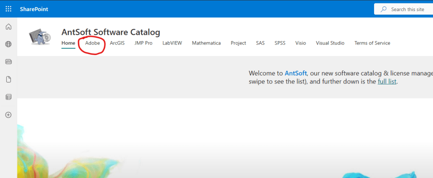Open the ArcGIS navigation tab
This screenshot has width=433, height=178.
pyautogui.click(x=117, y=43)
